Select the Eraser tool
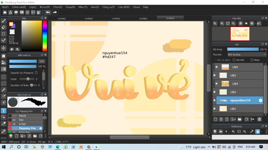The width and height of the screenshot is (268, 150). pyautogui.click(x=4, y=27)
